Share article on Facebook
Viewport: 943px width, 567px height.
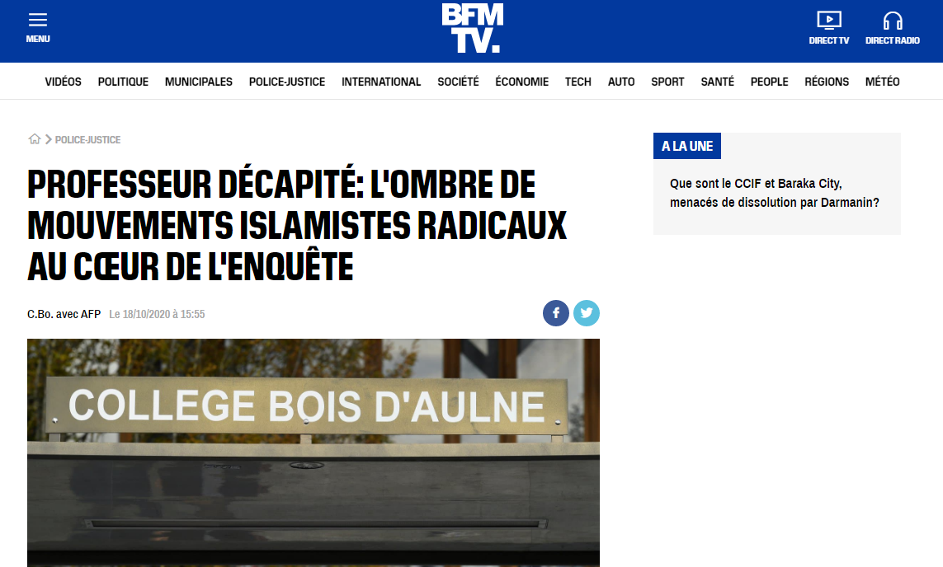[x=556, y=313]
